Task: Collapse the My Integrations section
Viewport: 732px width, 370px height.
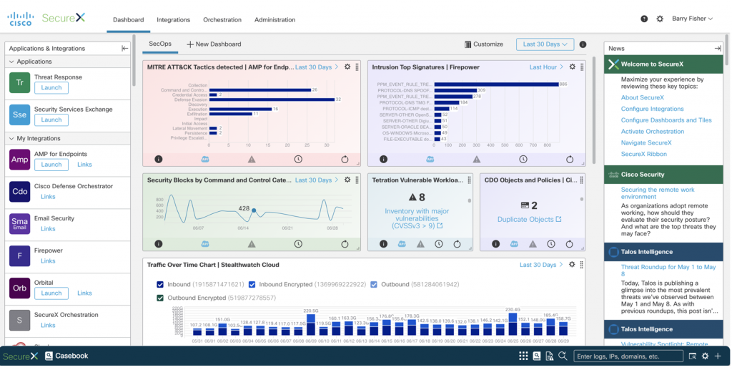Action: [12, 139]
